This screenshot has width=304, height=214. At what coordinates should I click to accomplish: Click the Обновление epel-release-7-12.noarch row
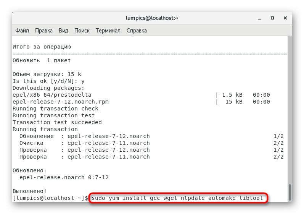(151, 136)
